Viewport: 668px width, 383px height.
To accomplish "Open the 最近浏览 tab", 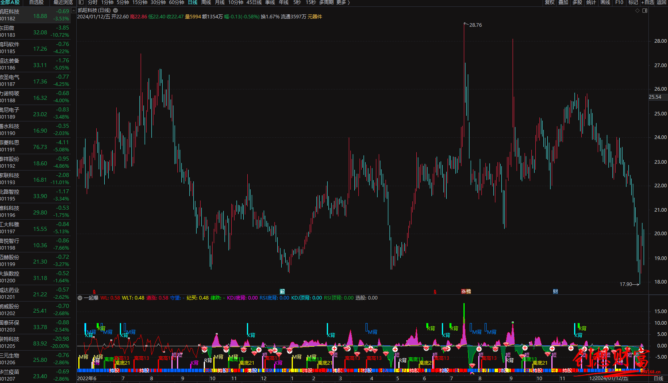I will pyautogui.click(x=63, y=2).
